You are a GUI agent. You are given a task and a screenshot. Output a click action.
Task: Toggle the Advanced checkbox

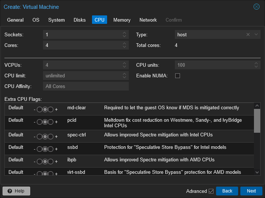[211, 191]
